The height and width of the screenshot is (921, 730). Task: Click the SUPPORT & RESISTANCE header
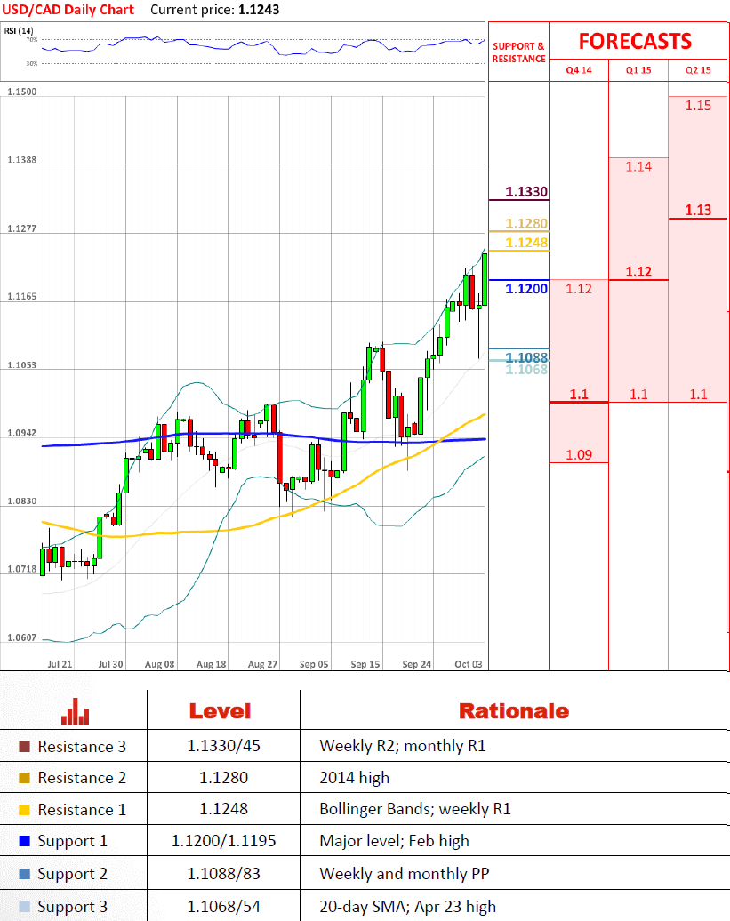point(518,52)
